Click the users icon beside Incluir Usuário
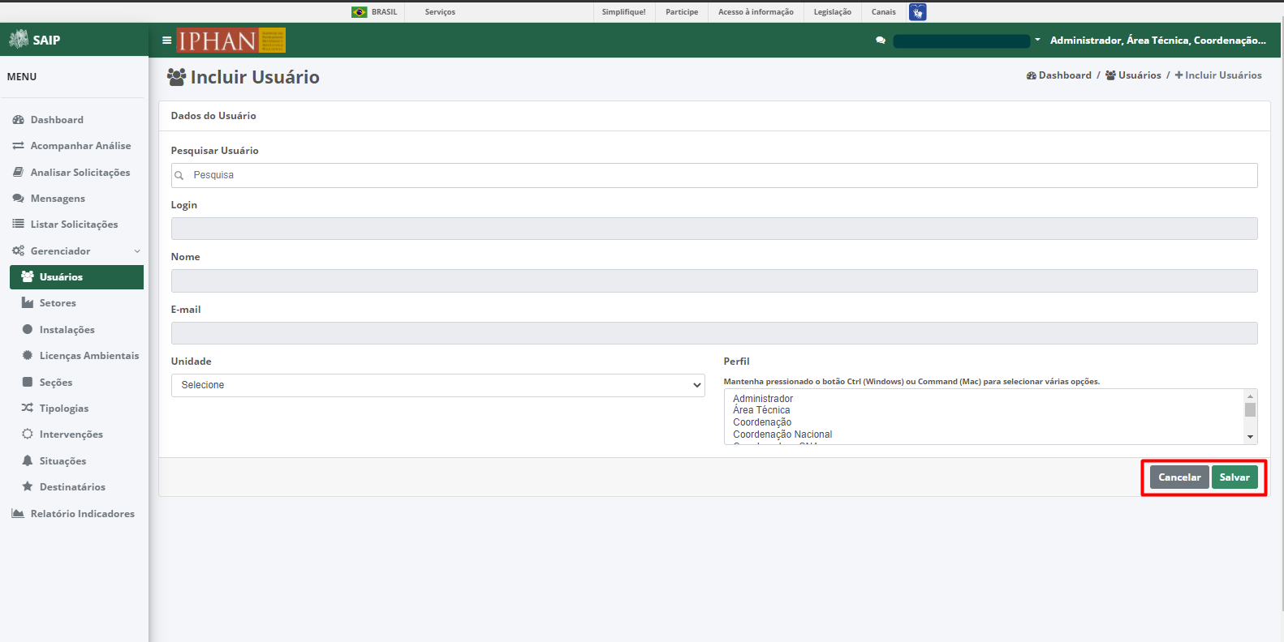 coord(176,77)
